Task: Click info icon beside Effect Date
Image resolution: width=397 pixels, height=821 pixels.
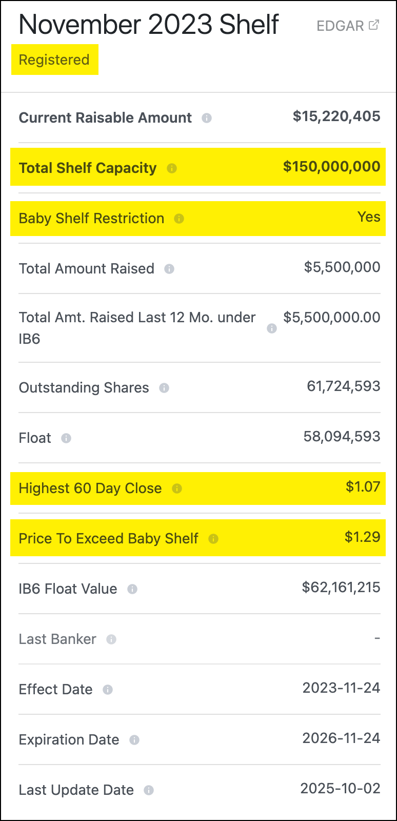Action: tap(108, 690)
